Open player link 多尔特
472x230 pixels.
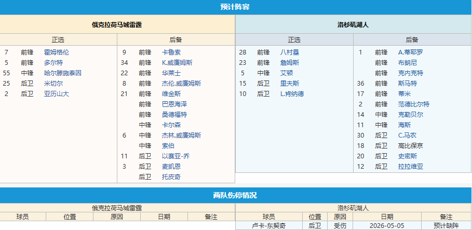tap(53, 63)
